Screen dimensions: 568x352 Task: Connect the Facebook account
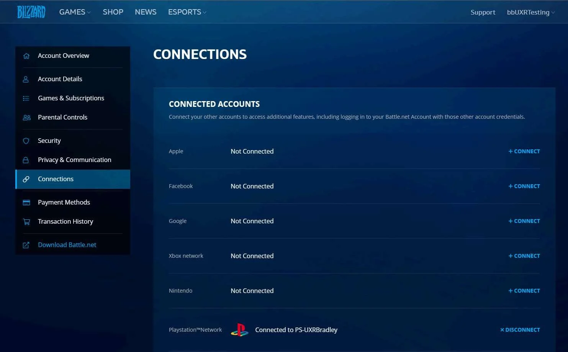[524, 186]
